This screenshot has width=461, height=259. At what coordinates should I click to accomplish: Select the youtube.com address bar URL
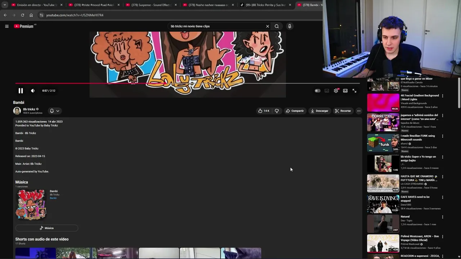click(75, 15)
